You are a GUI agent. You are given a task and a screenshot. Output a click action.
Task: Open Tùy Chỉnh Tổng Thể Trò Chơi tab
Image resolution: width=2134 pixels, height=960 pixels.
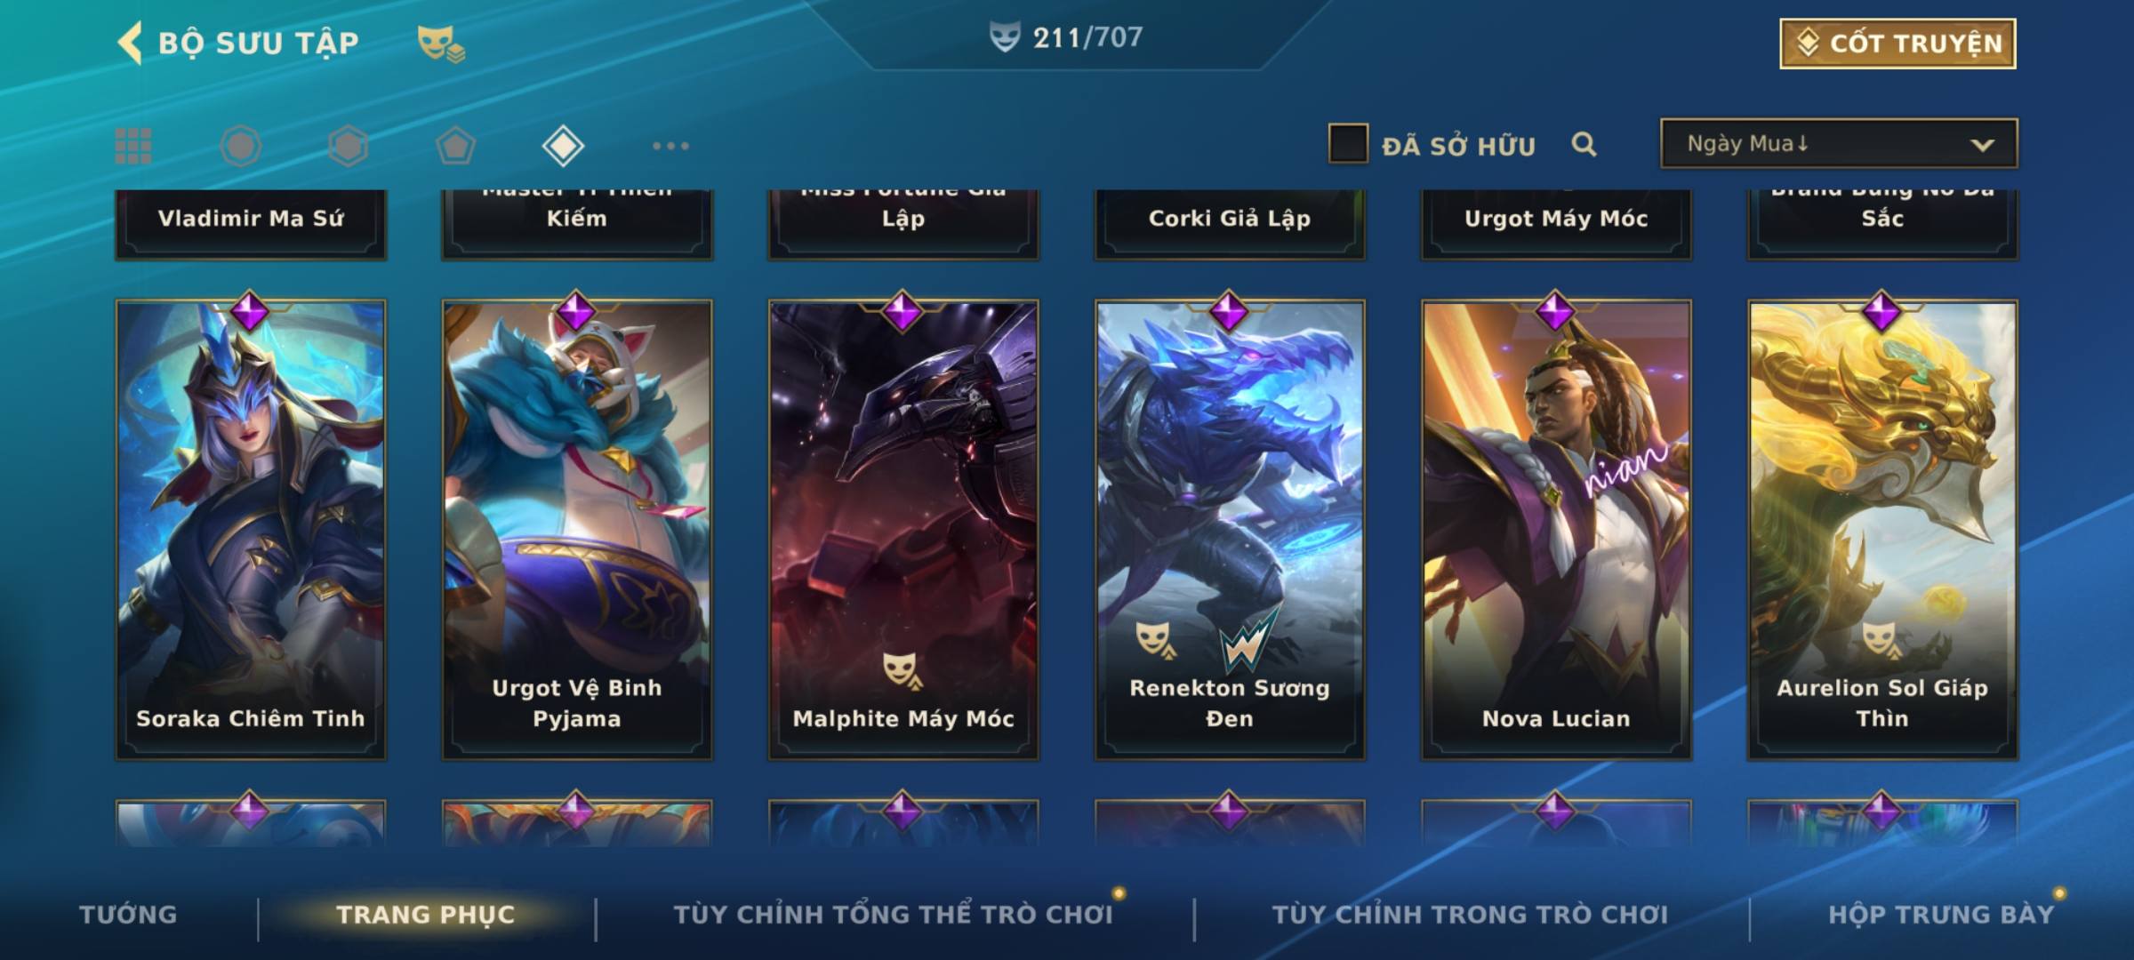coord(893,914)
